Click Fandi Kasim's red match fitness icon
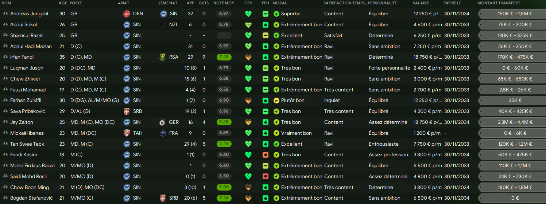This screenshot has height=204, width=546. 266,155
